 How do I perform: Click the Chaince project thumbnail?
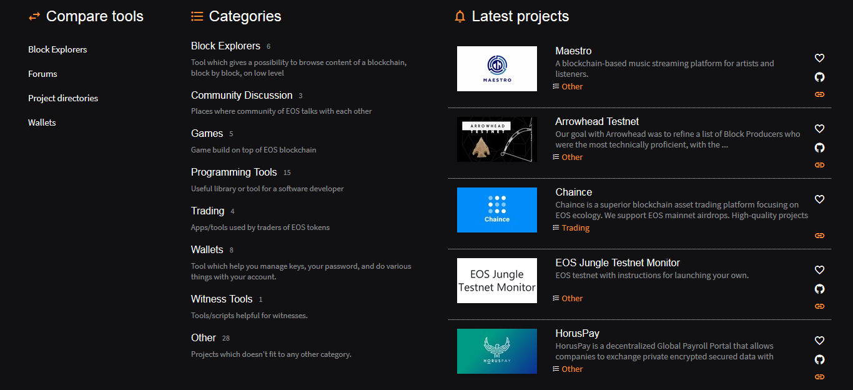[x=496, y=210]
